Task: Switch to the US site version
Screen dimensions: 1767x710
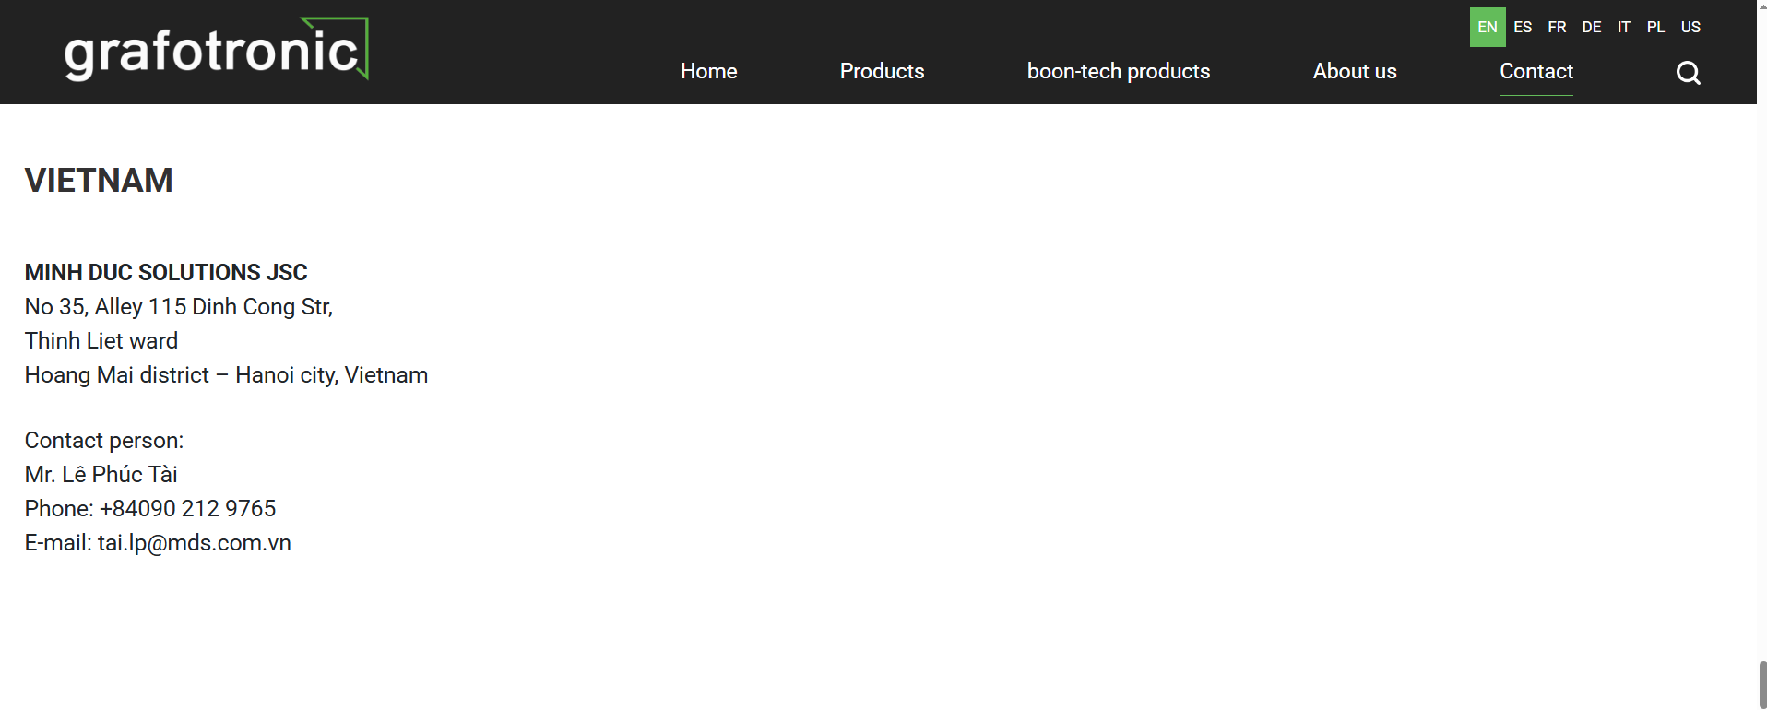Action: (1690, 27)
